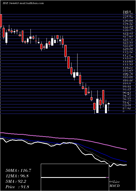Click the BSE 544465 mail.bullkhan.com header text
The width and height of the screenshot is (136, 191).
click(23, 3)
